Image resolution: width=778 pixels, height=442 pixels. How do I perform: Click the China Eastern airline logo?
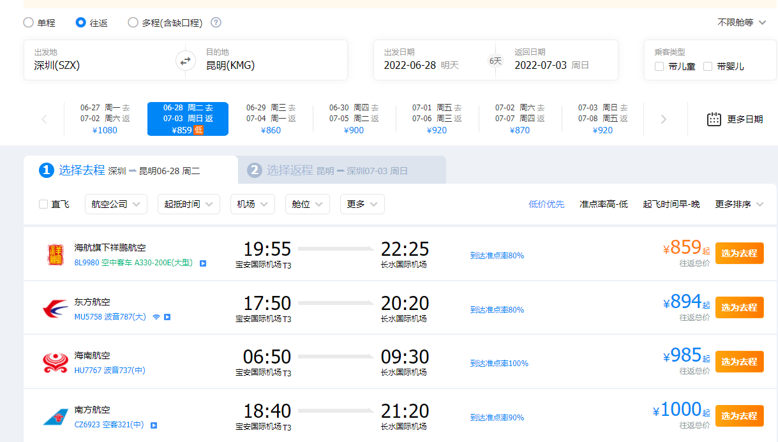point(56,309)
